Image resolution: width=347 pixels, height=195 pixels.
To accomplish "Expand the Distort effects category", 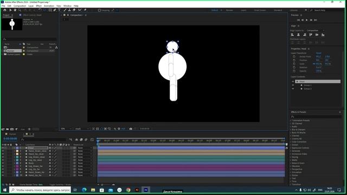I will coord(291,145).
